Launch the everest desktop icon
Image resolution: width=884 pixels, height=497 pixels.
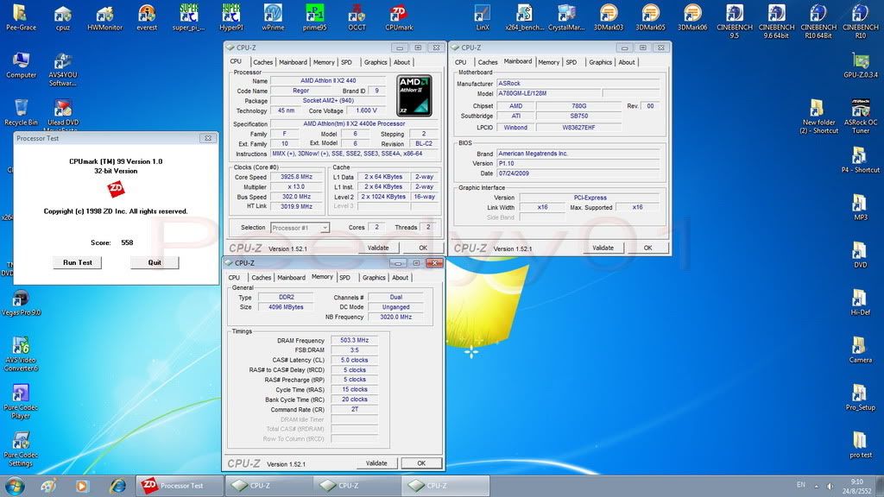pos(147,17)
